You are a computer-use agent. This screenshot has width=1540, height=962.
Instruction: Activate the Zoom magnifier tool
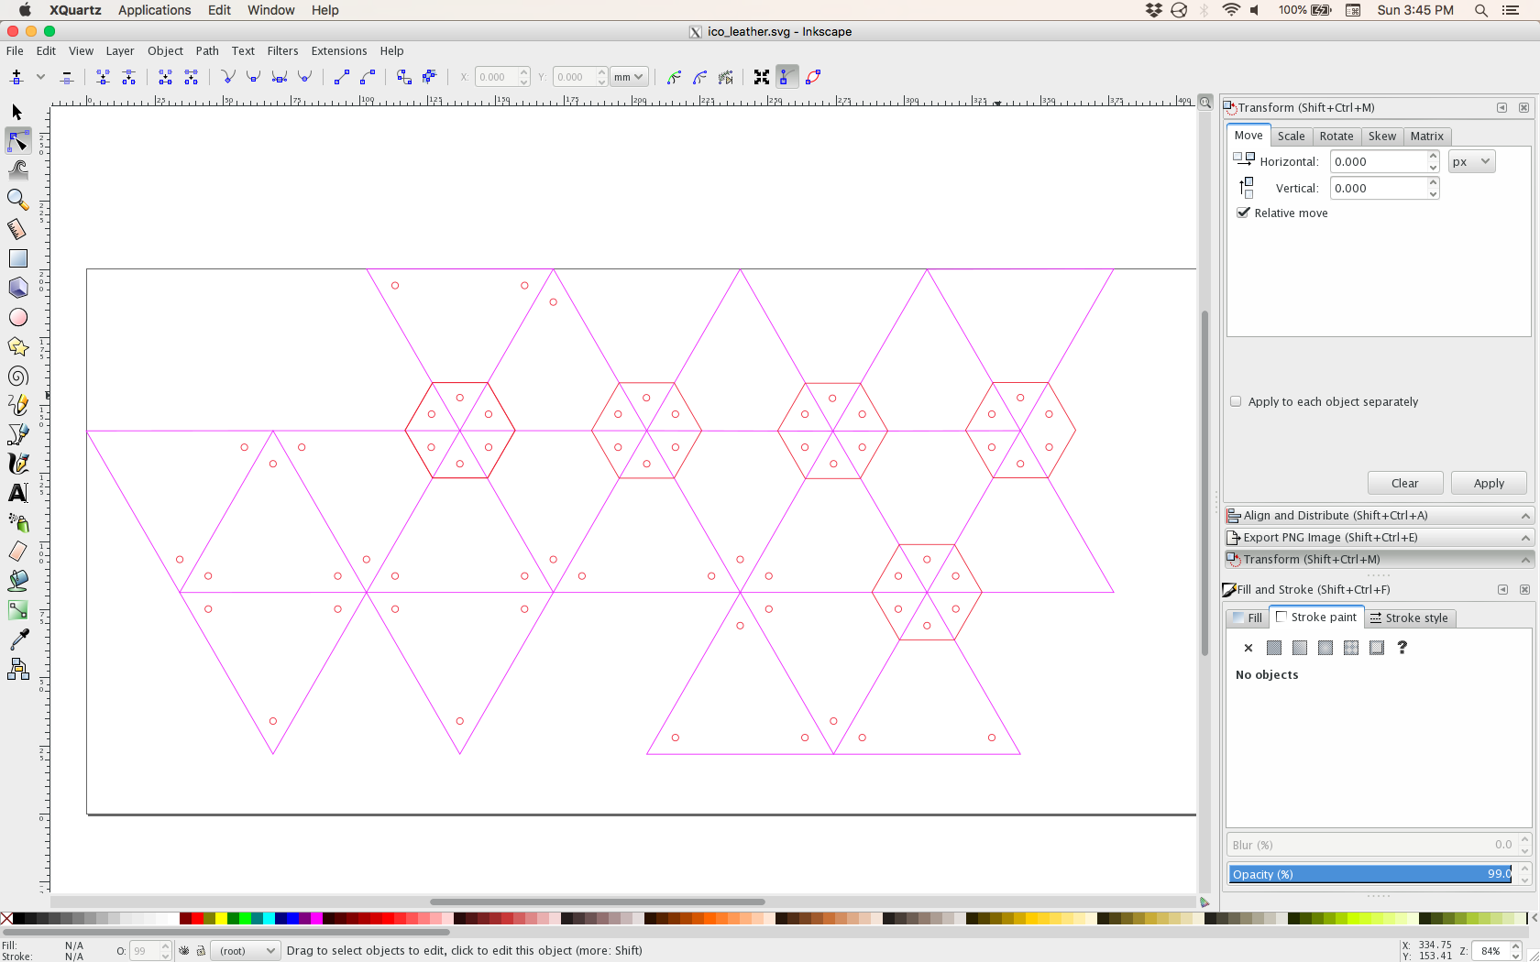[17, 200]
